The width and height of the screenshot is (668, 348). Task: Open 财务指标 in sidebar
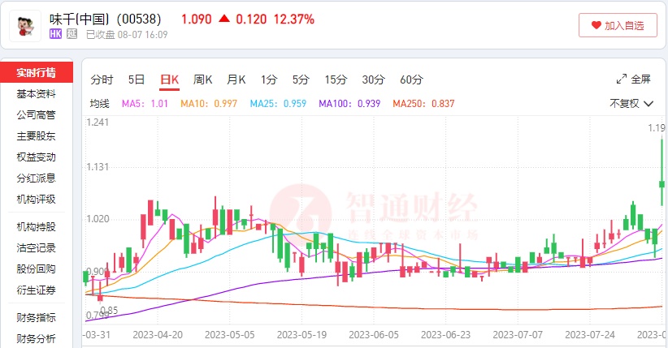[37, 318]
